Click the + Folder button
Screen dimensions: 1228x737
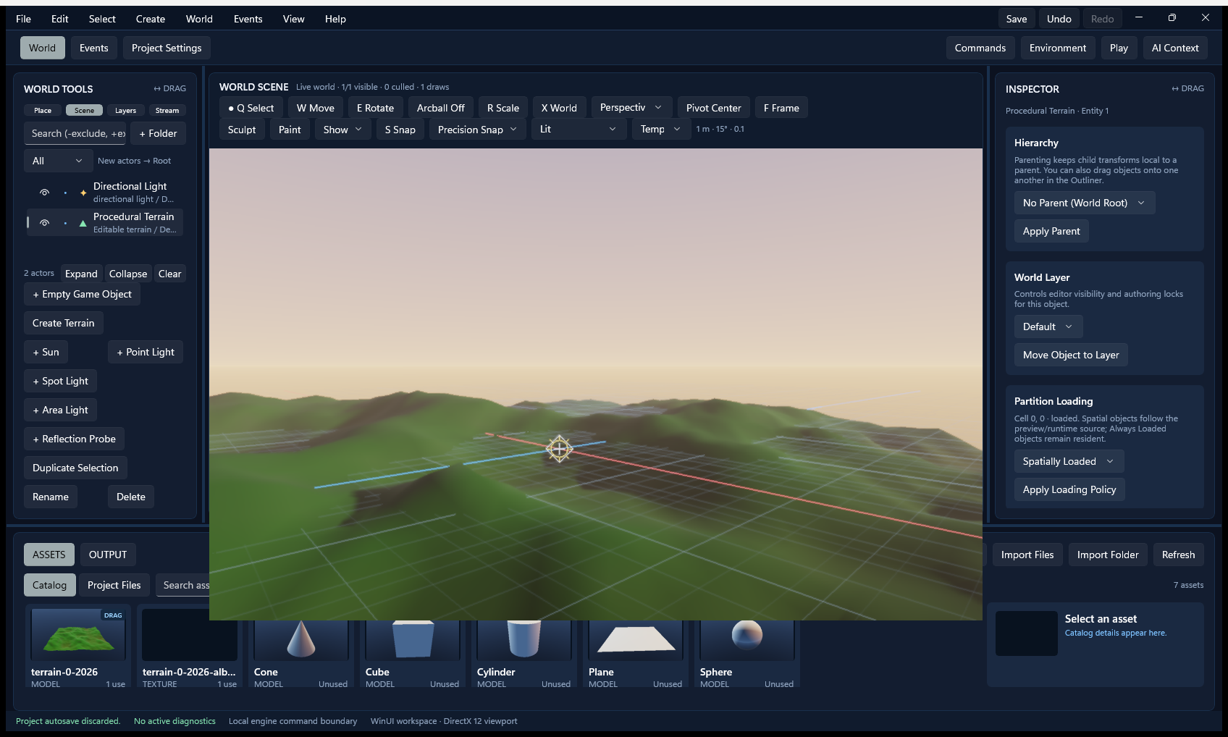click(x=159, y=133)
